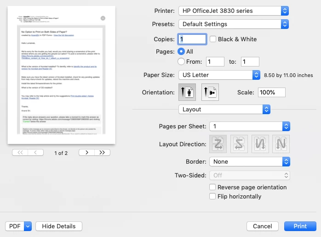Image resolution: width=321 pixels, height=237 pixels.
Task: Click "8.50 by 11.00 inches" text
Action: point(288,75)
